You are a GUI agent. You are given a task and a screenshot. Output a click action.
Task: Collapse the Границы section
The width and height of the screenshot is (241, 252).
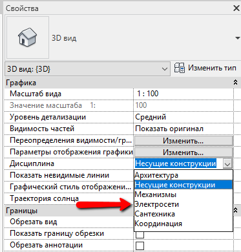pyautogui.click(x=236, y=210)
